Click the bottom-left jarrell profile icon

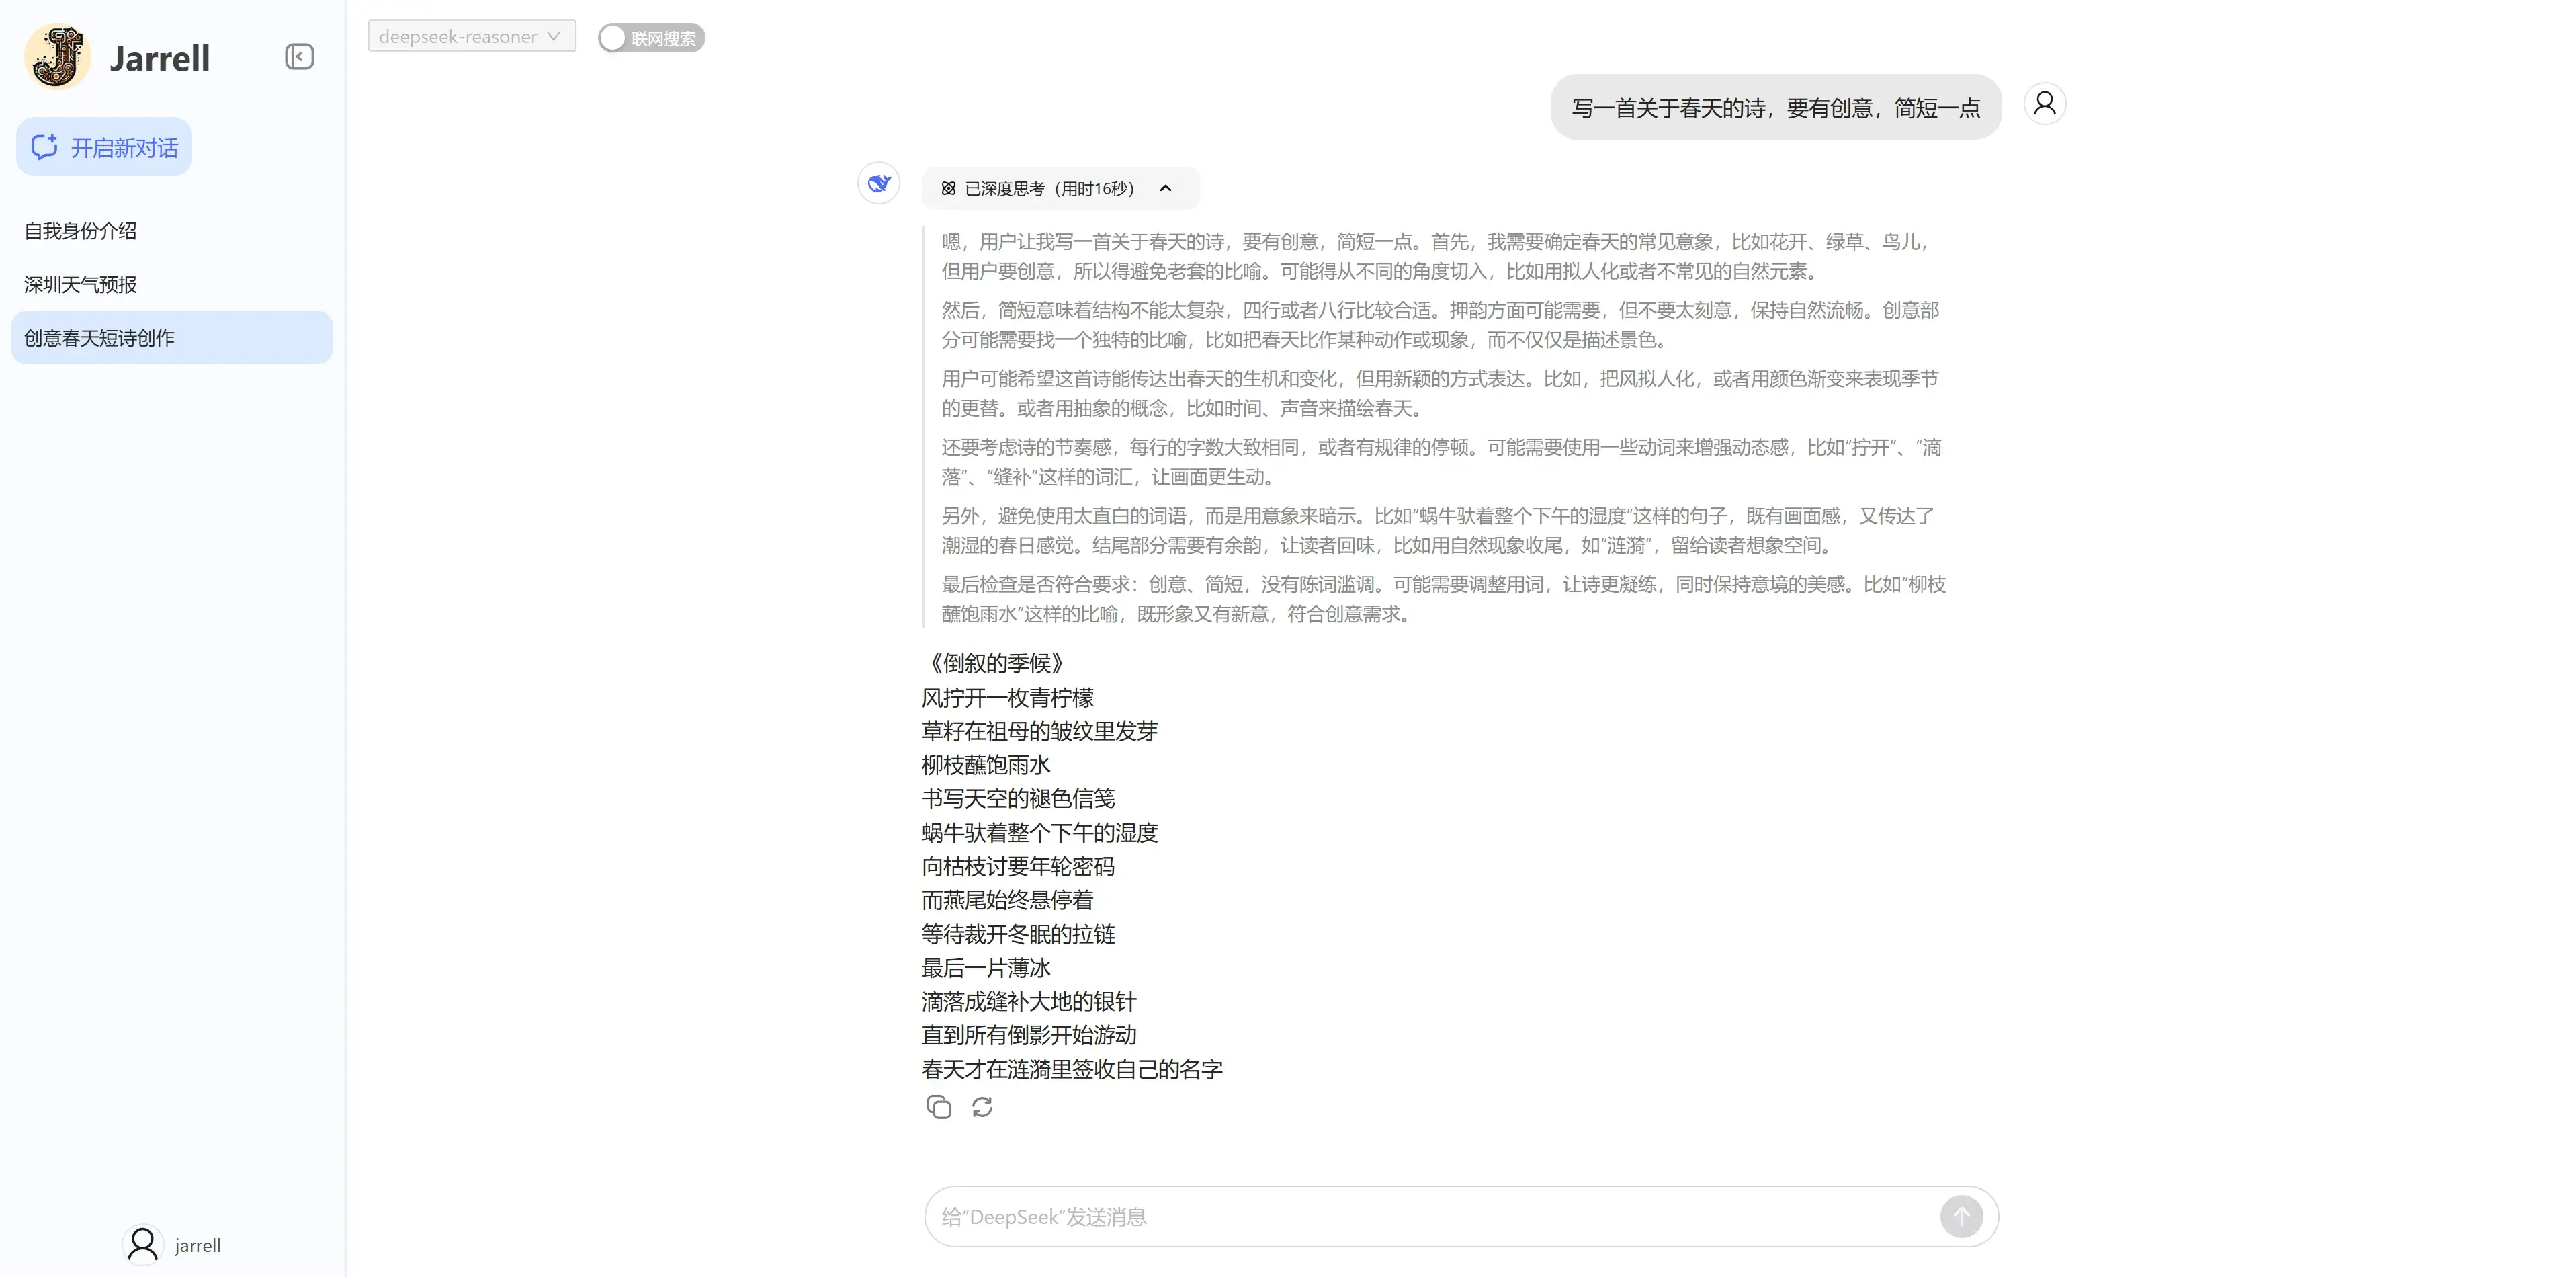(x=143, y=1245)
